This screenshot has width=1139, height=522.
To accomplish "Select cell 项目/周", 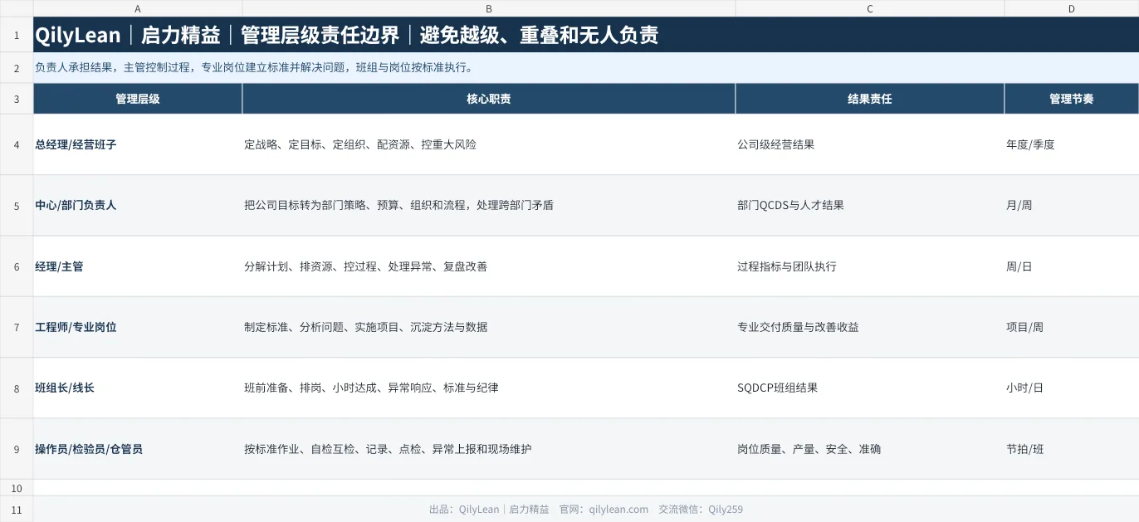I will pyautogui.click(x=1072, y=327).
